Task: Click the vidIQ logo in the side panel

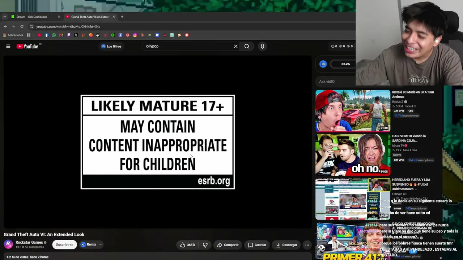Action: [x=323, y=64]
